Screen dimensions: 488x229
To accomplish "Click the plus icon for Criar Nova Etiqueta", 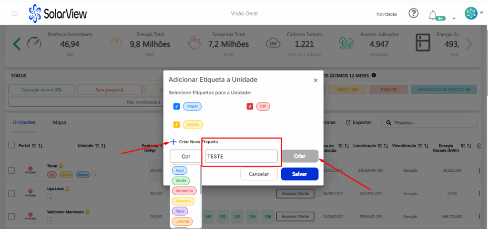I will pyautogui.click(x=173, y=142).
